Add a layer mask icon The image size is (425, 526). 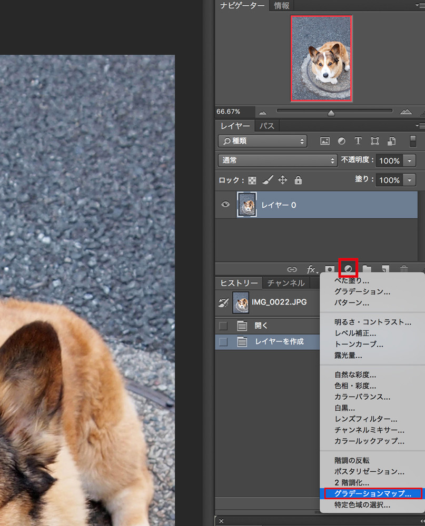330,269
